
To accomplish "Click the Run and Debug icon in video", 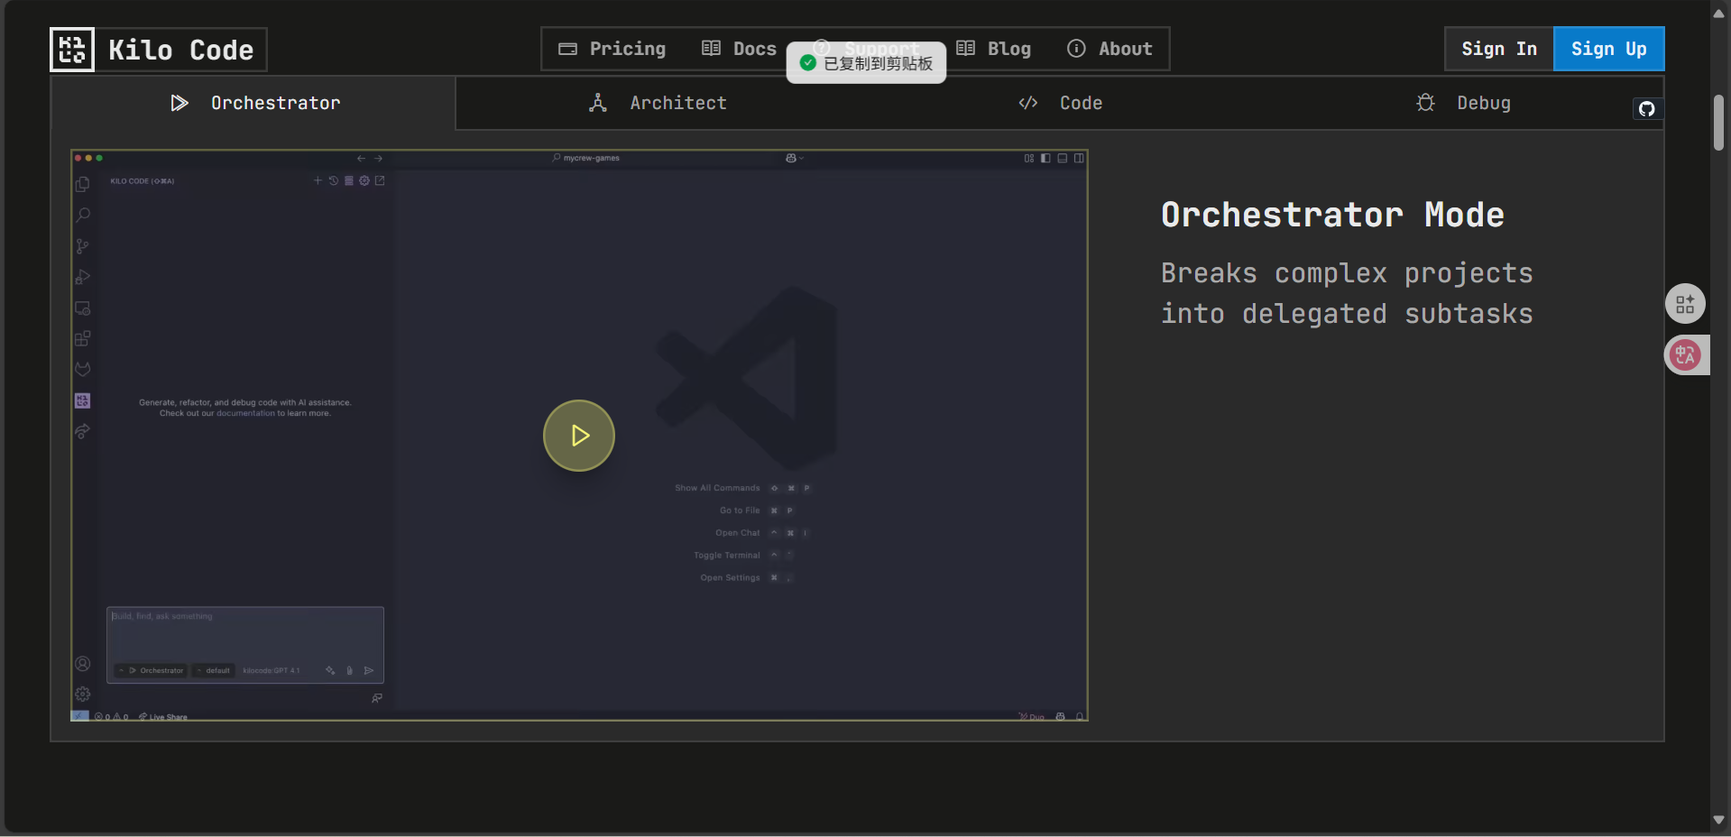I will pyautogui.click(x=83, y=277).
